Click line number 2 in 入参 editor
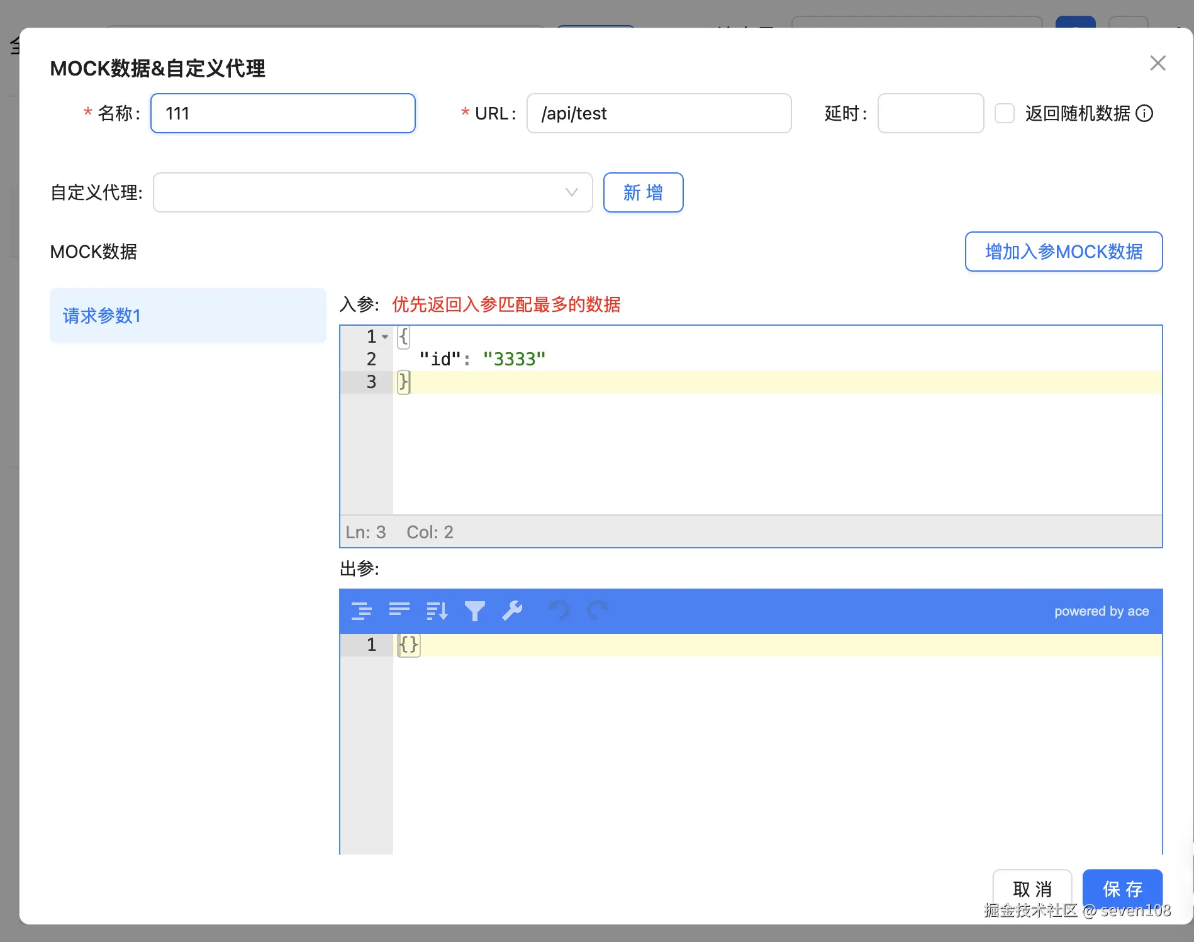The width and height of the screenshot is (1194, 942). click(371, 359)
